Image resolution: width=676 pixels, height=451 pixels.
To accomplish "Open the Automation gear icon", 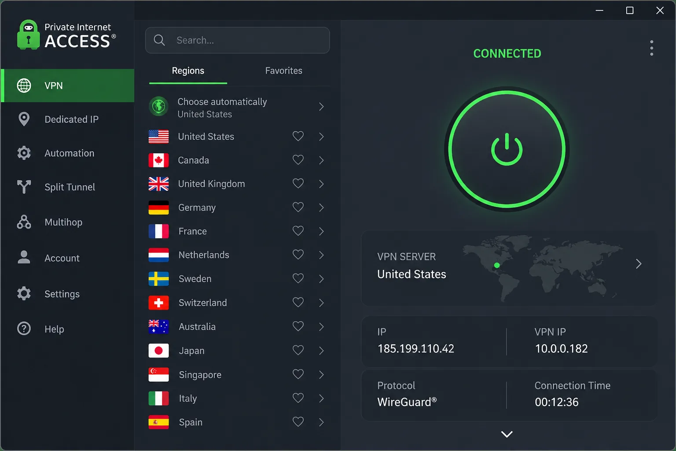I will [x=24, y=153].
